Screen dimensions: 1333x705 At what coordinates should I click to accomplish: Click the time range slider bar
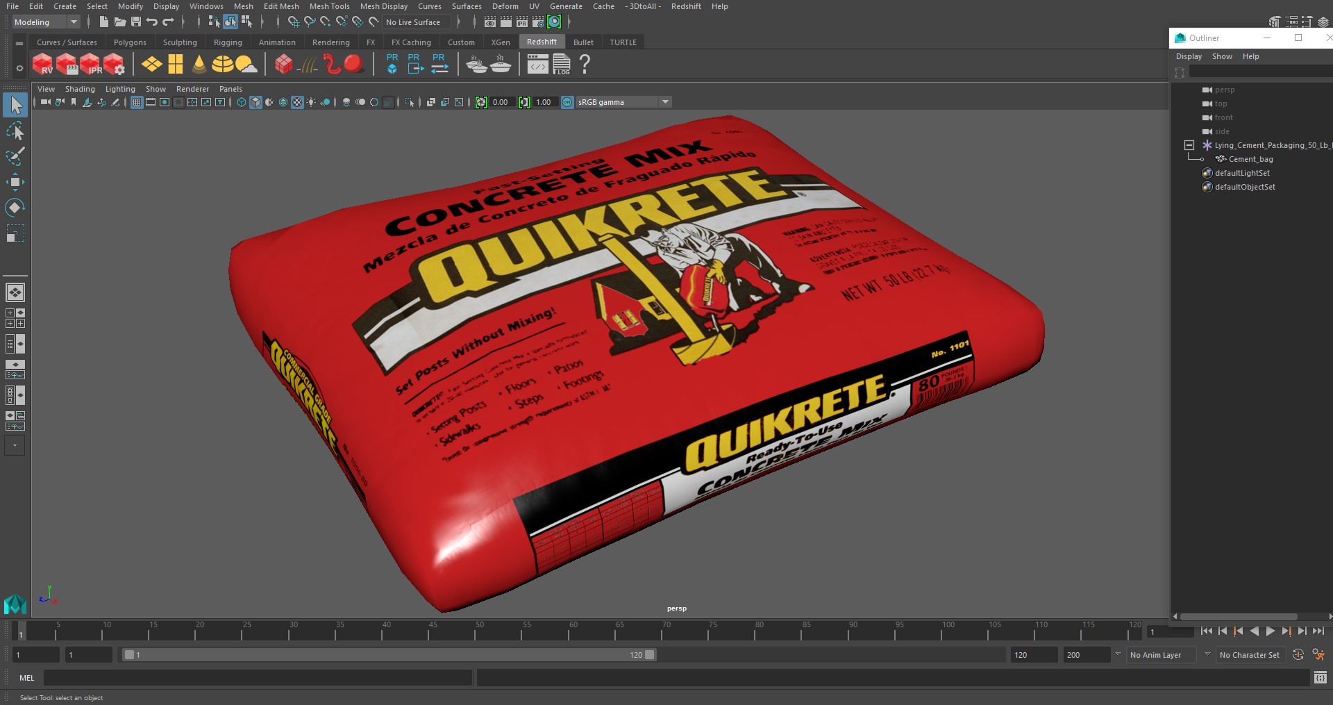coord(388,654)
